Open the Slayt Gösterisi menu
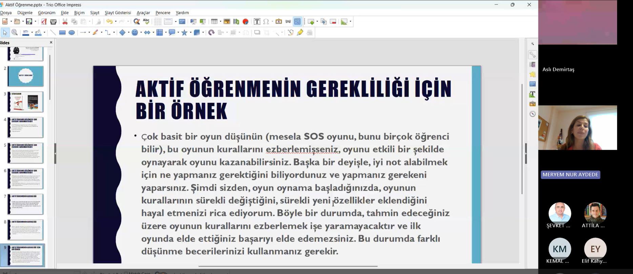 point(118,13)
